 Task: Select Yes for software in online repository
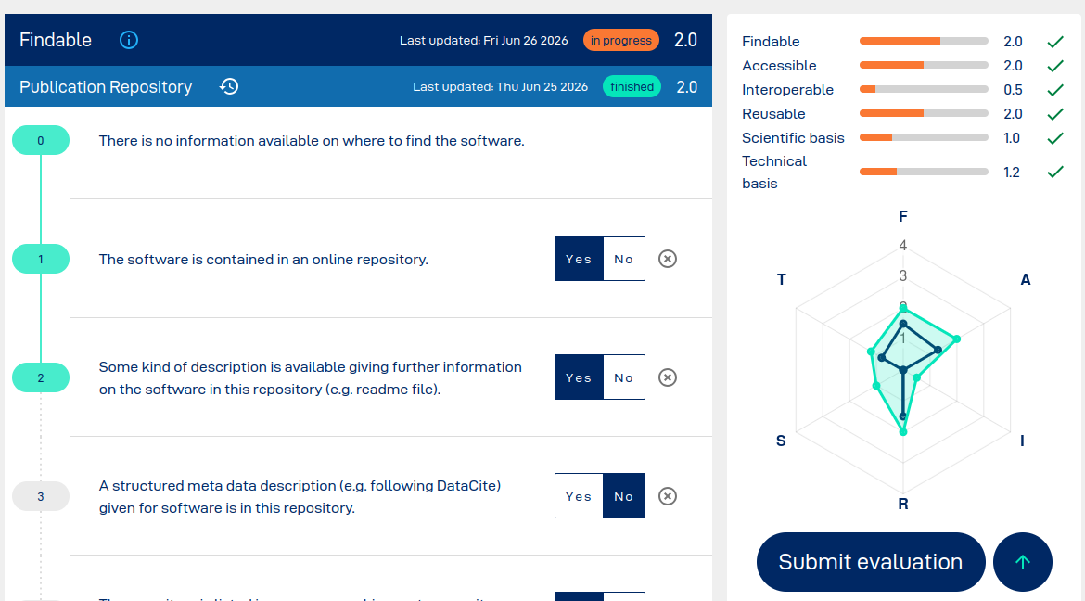click(x=580, y=259)
